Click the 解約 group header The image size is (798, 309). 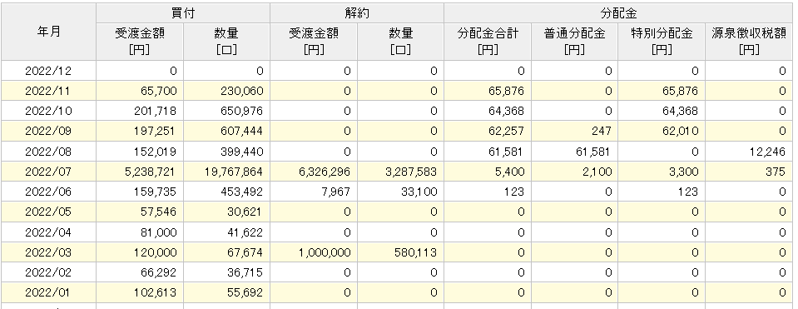pos(357,13)
